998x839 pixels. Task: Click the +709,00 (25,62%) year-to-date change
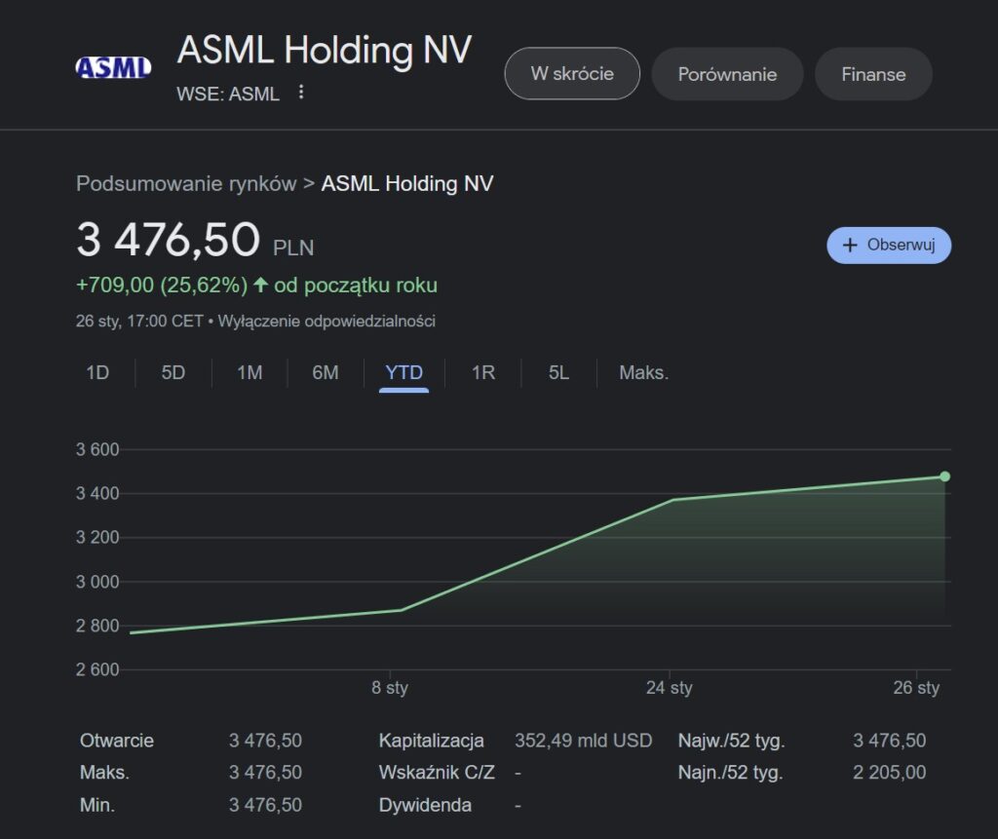pyautogui.click(x=162, y=285)
